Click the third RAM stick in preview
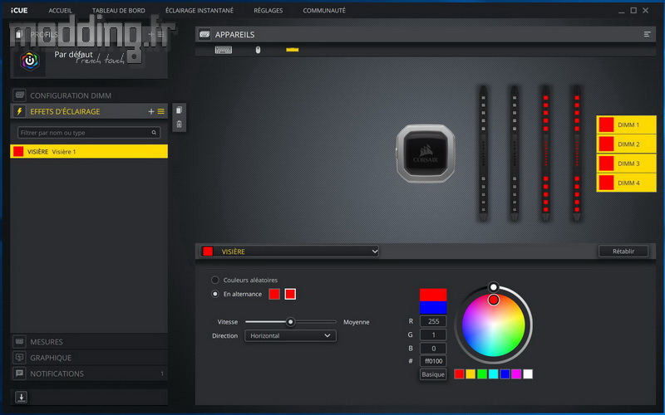Screen dimensions: 665x415 (545, 154)
